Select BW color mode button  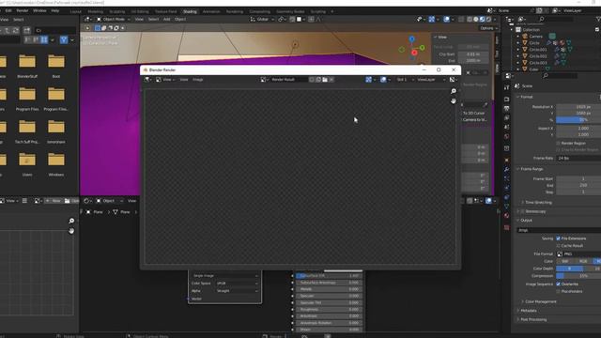point(565,261)
